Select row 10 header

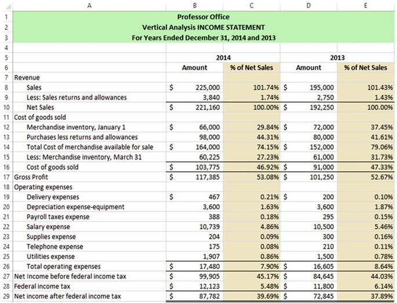click(x=5, y=107)
